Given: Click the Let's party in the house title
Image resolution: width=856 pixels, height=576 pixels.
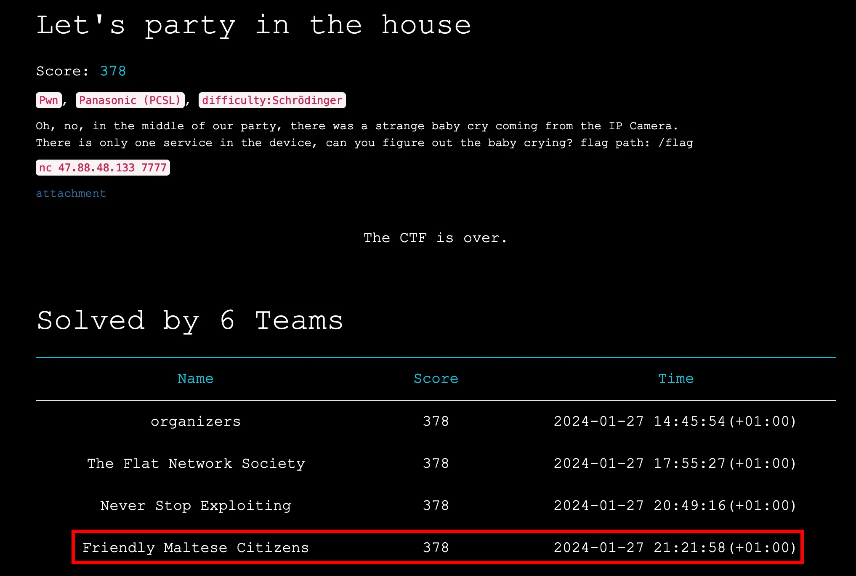Looking at the screenshot, I should 253,25.
